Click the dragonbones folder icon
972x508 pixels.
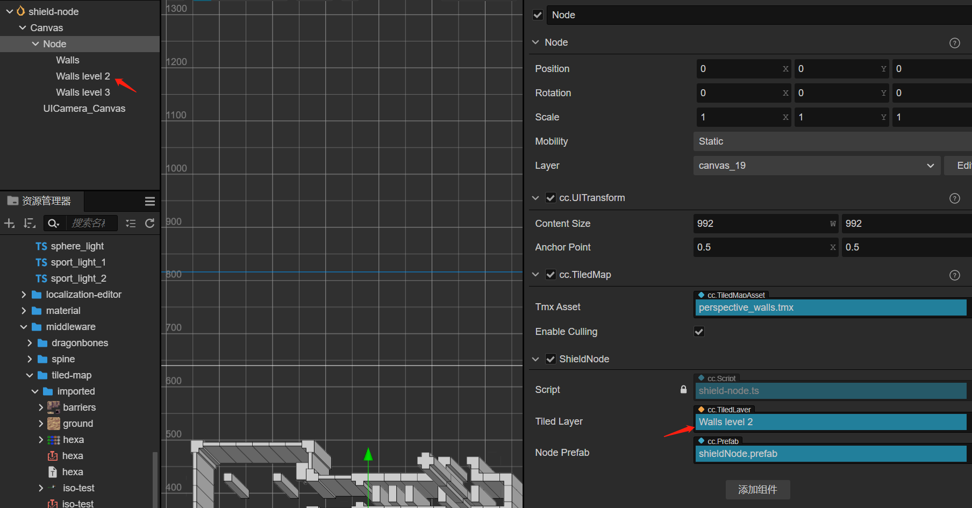point(42,343)
